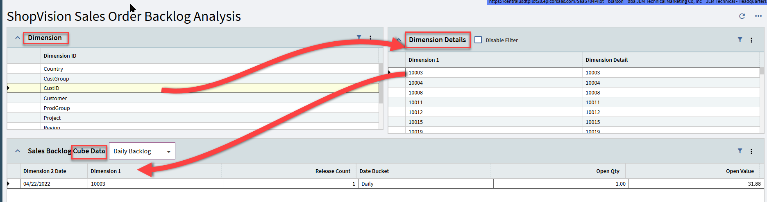Click the refresh icon at top right

coord(742,16)
